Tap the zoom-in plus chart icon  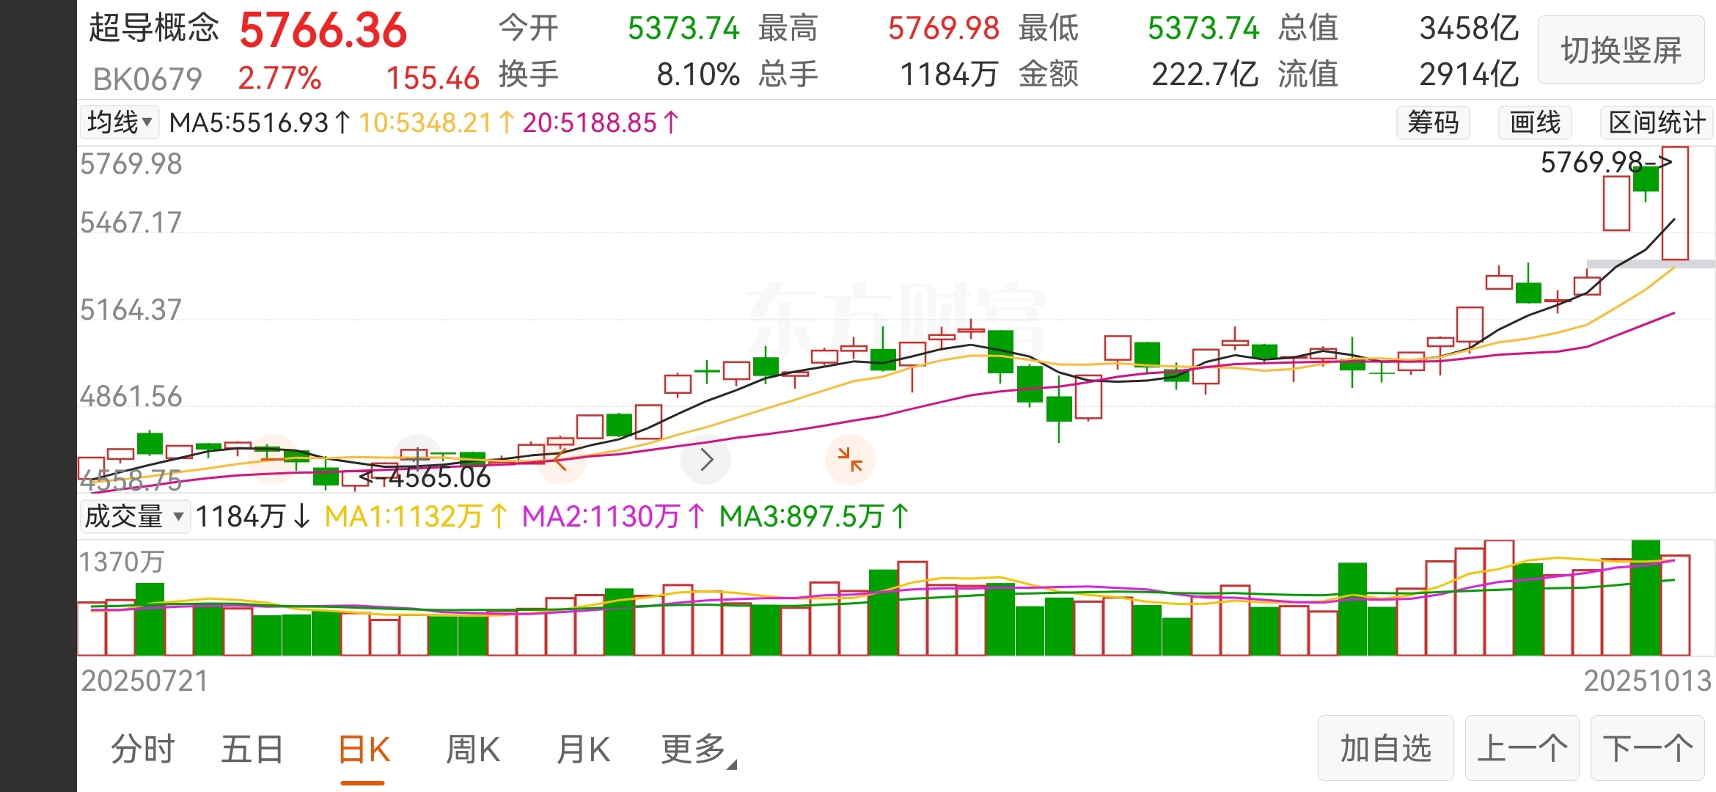pyautogui.click(x=417, y=459)
